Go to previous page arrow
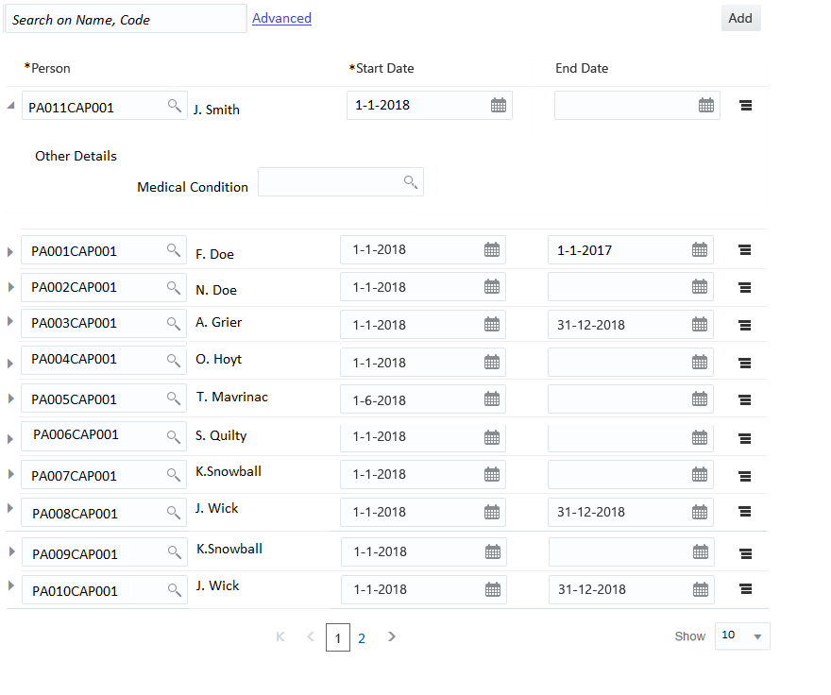This screenshot has width=831, height=695. [311, 636]
